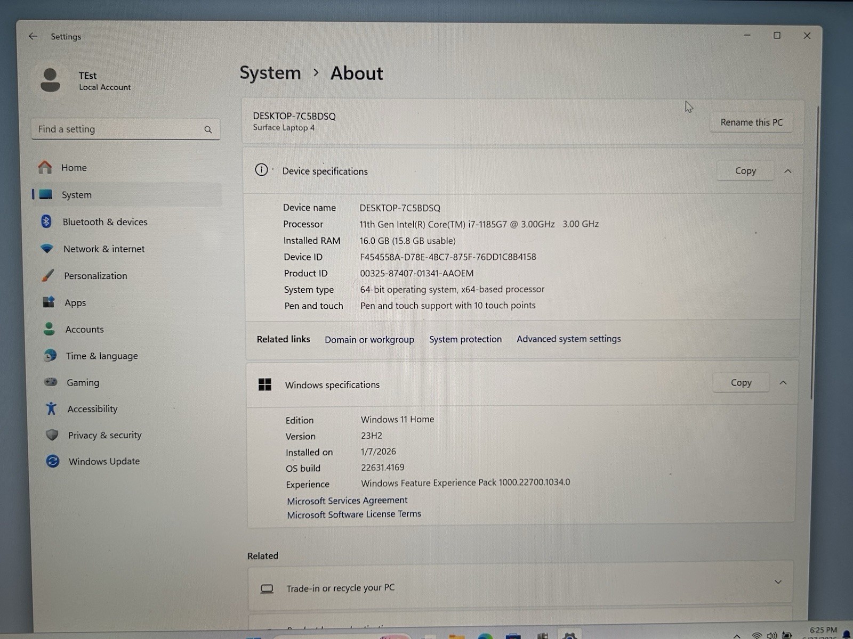853x639 pixels.
Task: Click the user avatar picture
Action: (50, 80)
